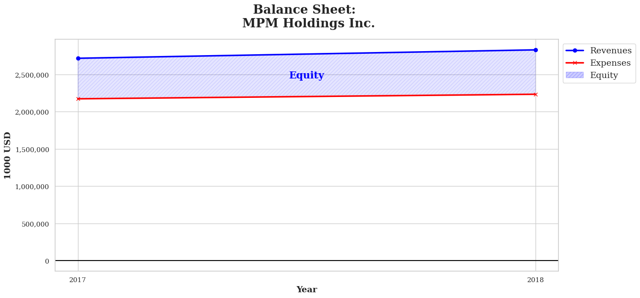
Task: Click the Revenues legend label
Action: pos(611,51)
